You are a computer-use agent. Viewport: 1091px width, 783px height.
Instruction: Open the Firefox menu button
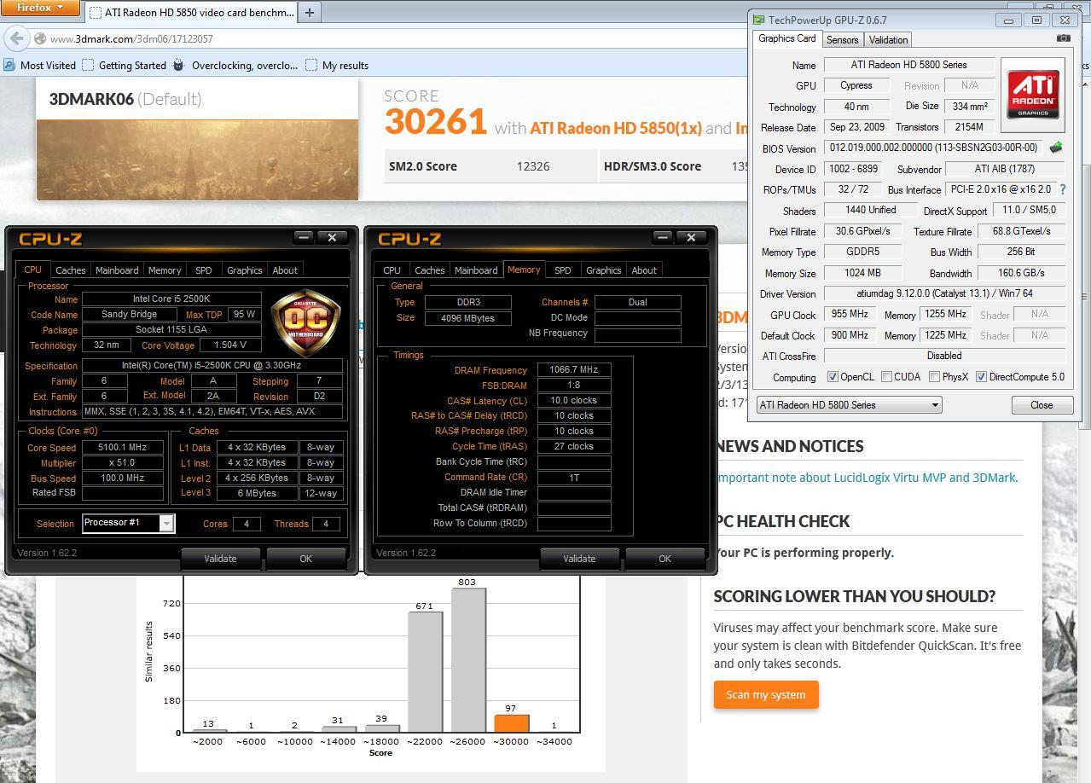(40, 8)
